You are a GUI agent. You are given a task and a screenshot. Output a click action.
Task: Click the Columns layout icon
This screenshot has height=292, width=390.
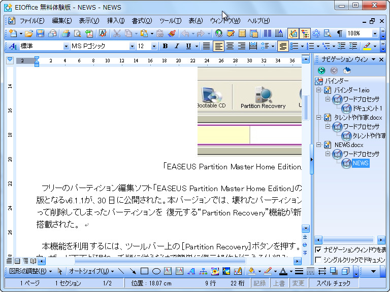tap(268, 33)
